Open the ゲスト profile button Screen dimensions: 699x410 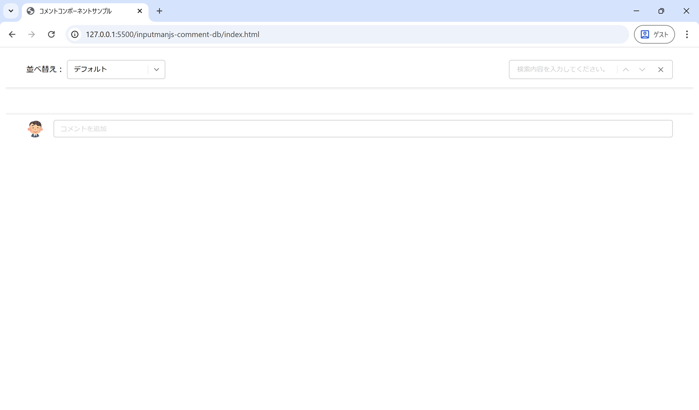pos(654,34)
